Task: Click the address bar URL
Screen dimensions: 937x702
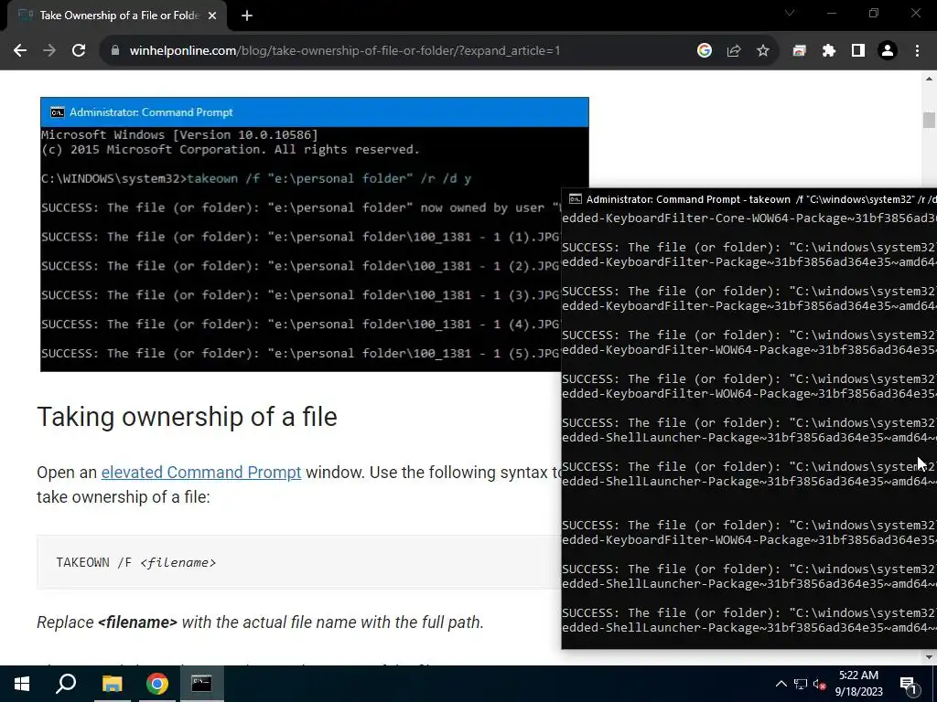Action: point(345,51)
